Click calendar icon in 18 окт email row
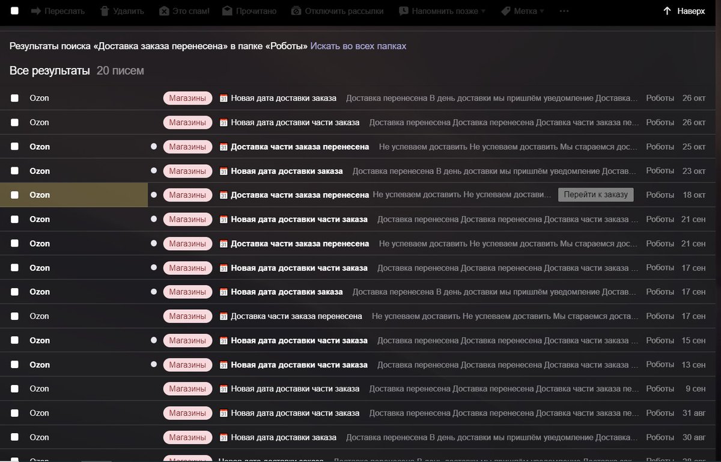Image resolution: width=721 pixels, height=462 pixels. tap(224, 195)
